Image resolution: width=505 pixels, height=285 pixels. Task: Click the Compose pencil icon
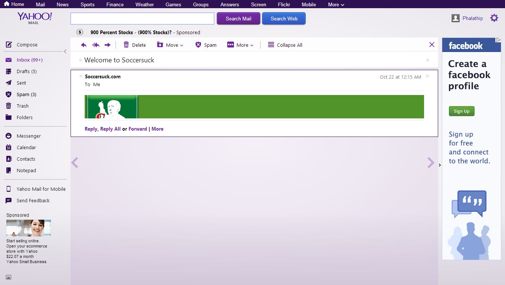click(9, 45)
